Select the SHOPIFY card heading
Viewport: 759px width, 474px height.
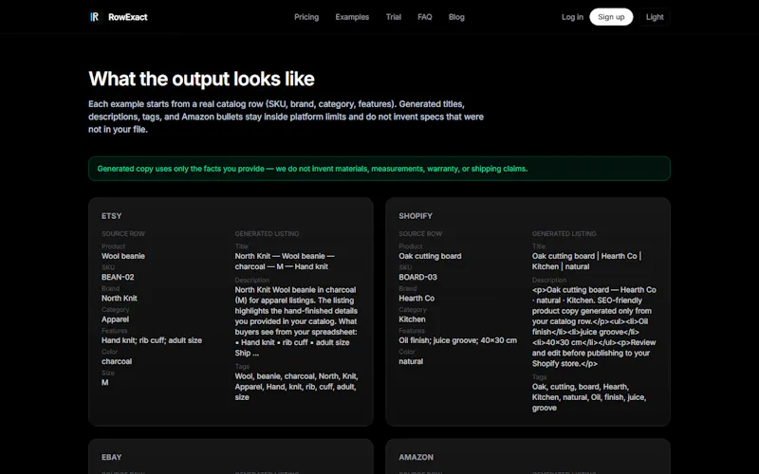coord(416,216)
